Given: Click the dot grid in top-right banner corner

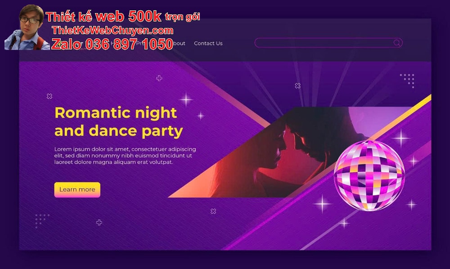Looking at the screenshot, I should point(407,81).
